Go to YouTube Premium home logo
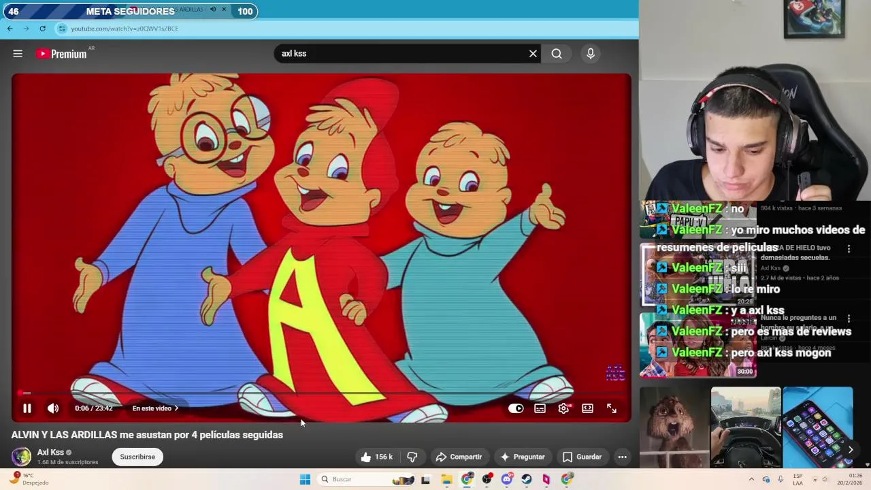The width and height of the screenshot is (871, 490). tap(62, 54)
